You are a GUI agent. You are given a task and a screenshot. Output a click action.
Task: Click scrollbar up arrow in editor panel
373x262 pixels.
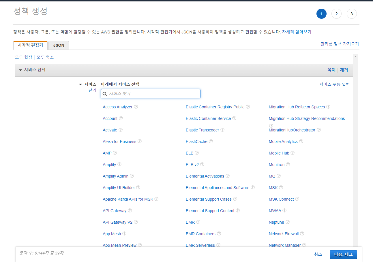(x=355, y=57)
